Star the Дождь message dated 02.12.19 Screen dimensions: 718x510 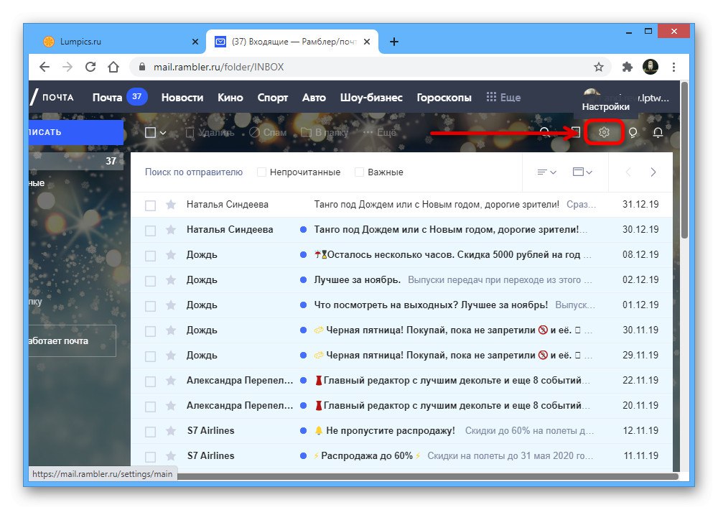pyautogui.click(x=171, y=280)
